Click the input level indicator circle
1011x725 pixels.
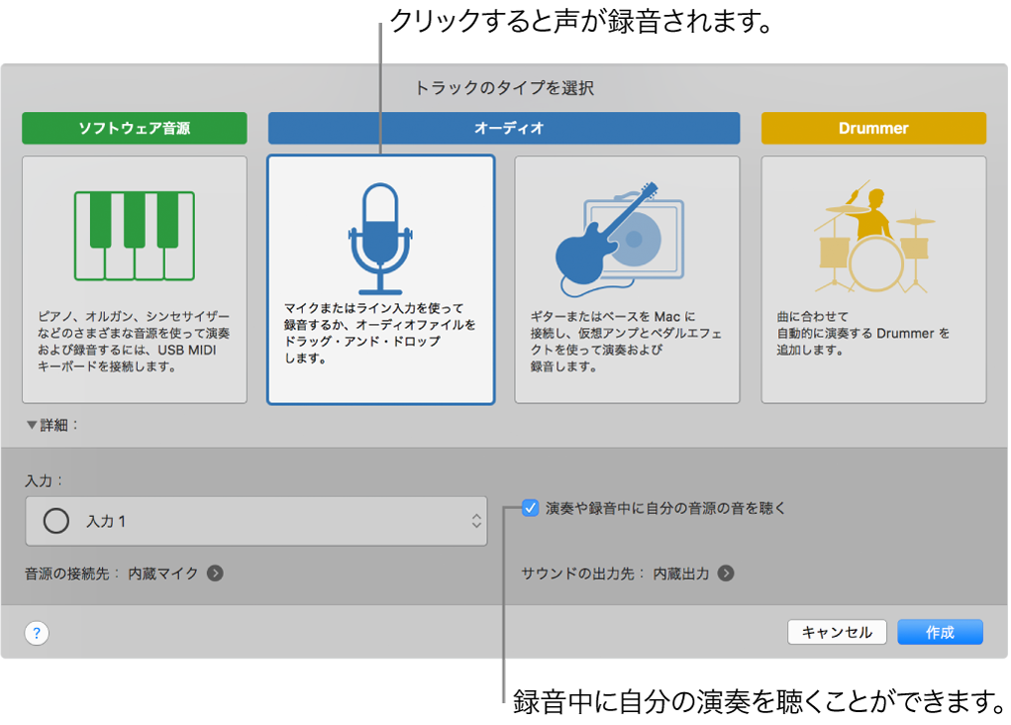coord(55,520)
